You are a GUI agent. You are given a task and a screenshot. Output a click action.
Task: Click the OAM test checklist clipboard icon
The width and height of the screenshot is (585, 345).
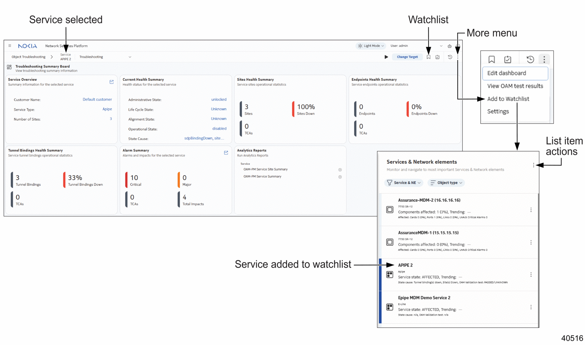coord(437,57)
